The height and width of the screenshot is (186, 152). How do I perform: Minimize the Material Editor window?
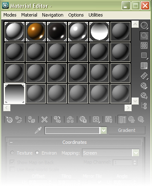click(126, 6)
